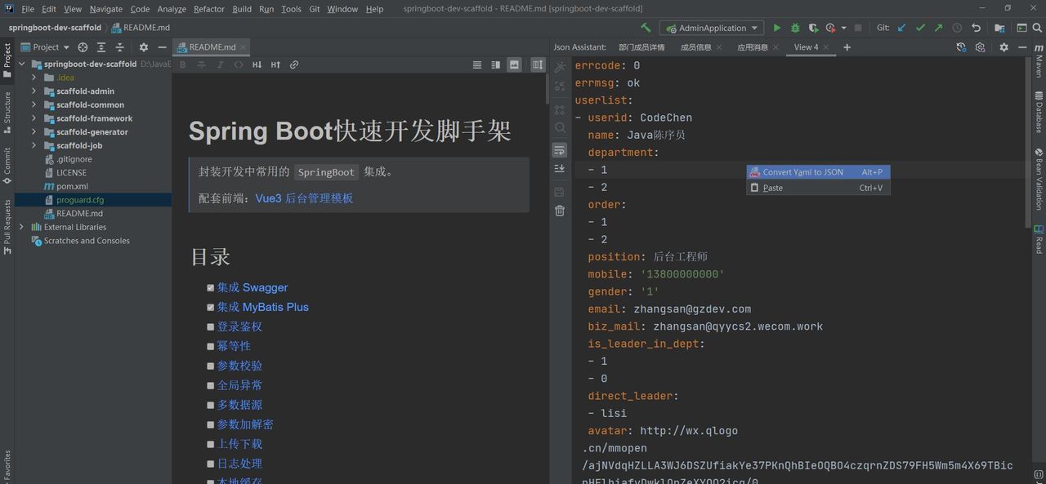Commit changes using the Git checkmark icon
The width and height of the screenshot is (1046, 484).
(x=919, y=27)
